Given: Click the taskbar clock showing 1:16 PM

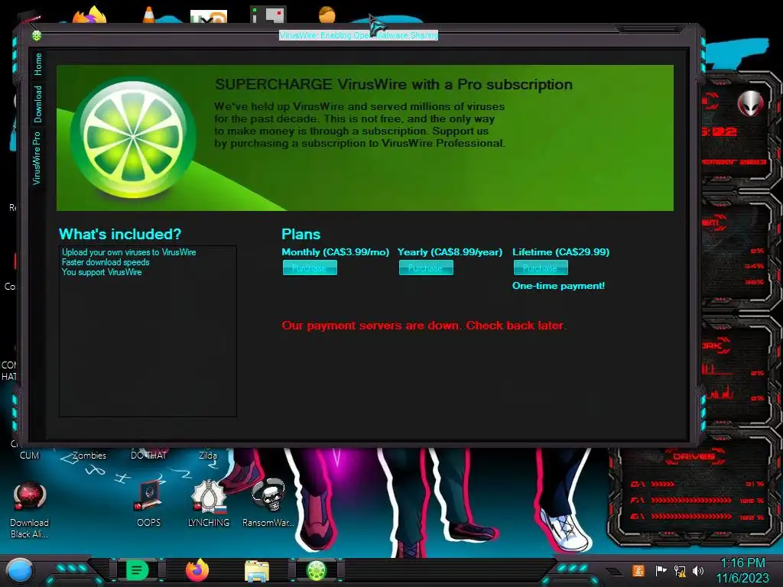Looking at the screenshot, I should coord(742,570).
